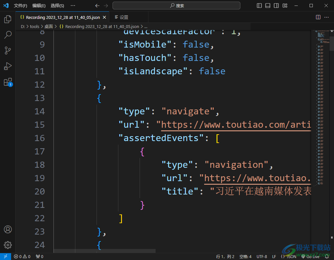This screenshot has height=260, width=334.
Task: Close the Recording JSON tab
Action: point(104,18)
